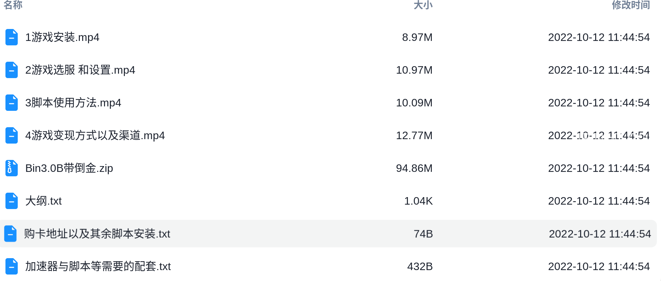
Task: Open the 4游戏变现方式以及渠道.mp4 file name
Action: (x=95, y=135)
